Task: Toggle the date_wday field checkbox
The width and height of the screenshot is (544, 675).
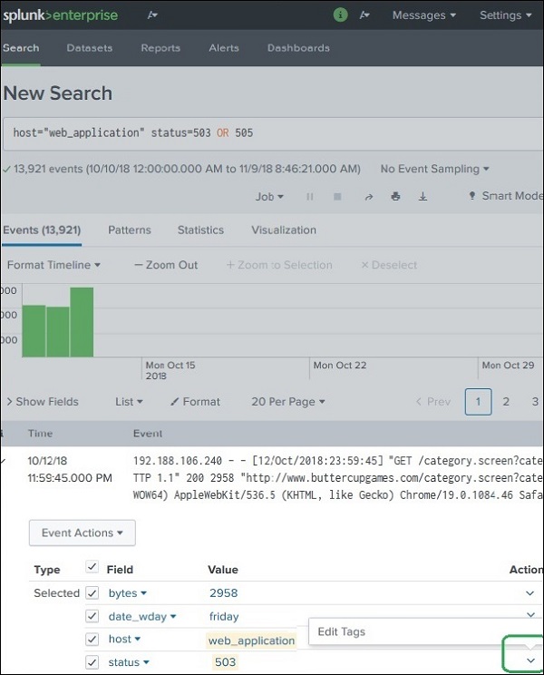Action: point(92,616)
